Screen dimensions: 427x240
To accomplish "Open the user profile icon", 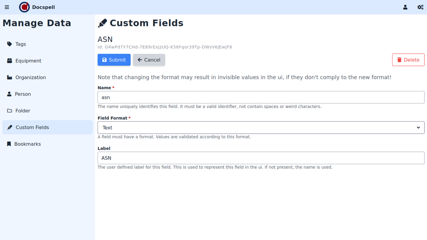I will tap(405, 7).
